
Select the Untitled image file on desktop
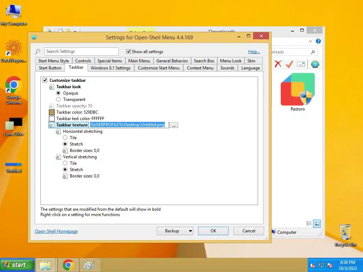coord(14,168)
